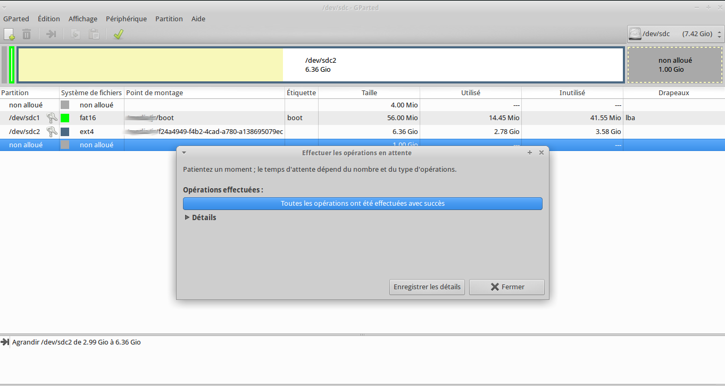Click the paste partition toolbar icon

(94, 35)
